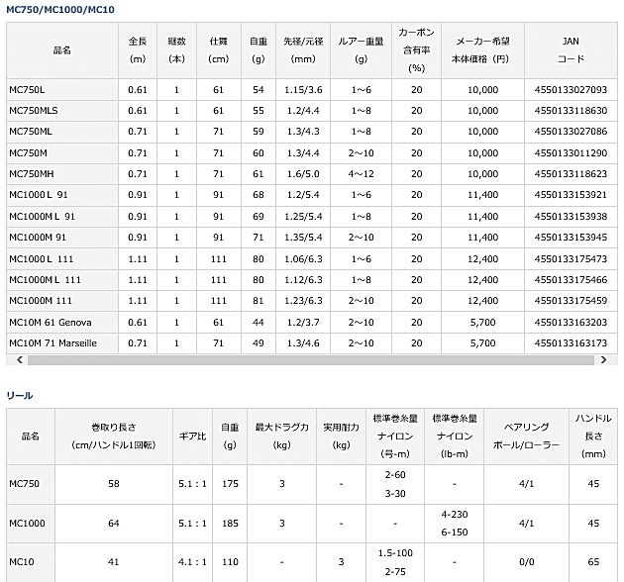The image size is (624, 582).
Task: Click JAN code 4550133153945
Action: coord(571,238)
